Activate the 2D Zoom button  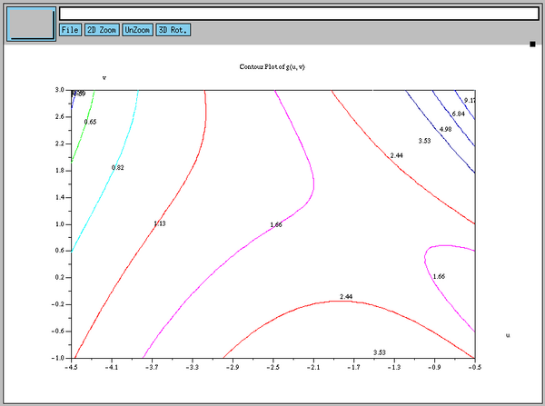[101, 30]
